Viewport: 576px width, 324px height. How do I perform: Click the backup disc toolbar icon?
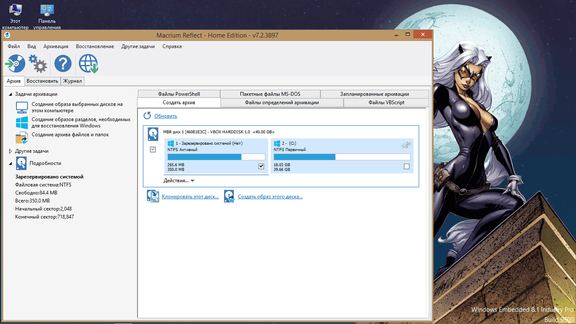tap(15, 64)
